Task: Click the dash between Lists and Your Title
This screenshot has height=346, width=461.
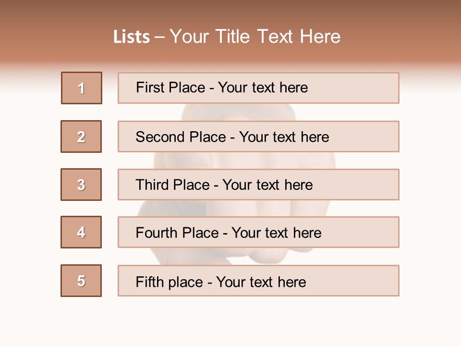Action: click(x=160, y=37)
